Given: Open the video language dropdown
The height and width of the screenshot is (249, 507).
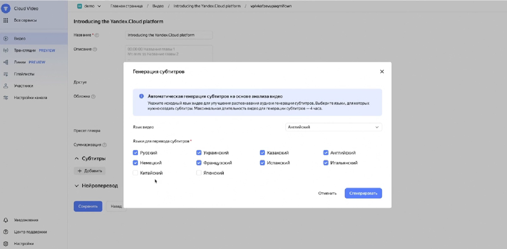Looking at the screenshot, I should (333, 127).
